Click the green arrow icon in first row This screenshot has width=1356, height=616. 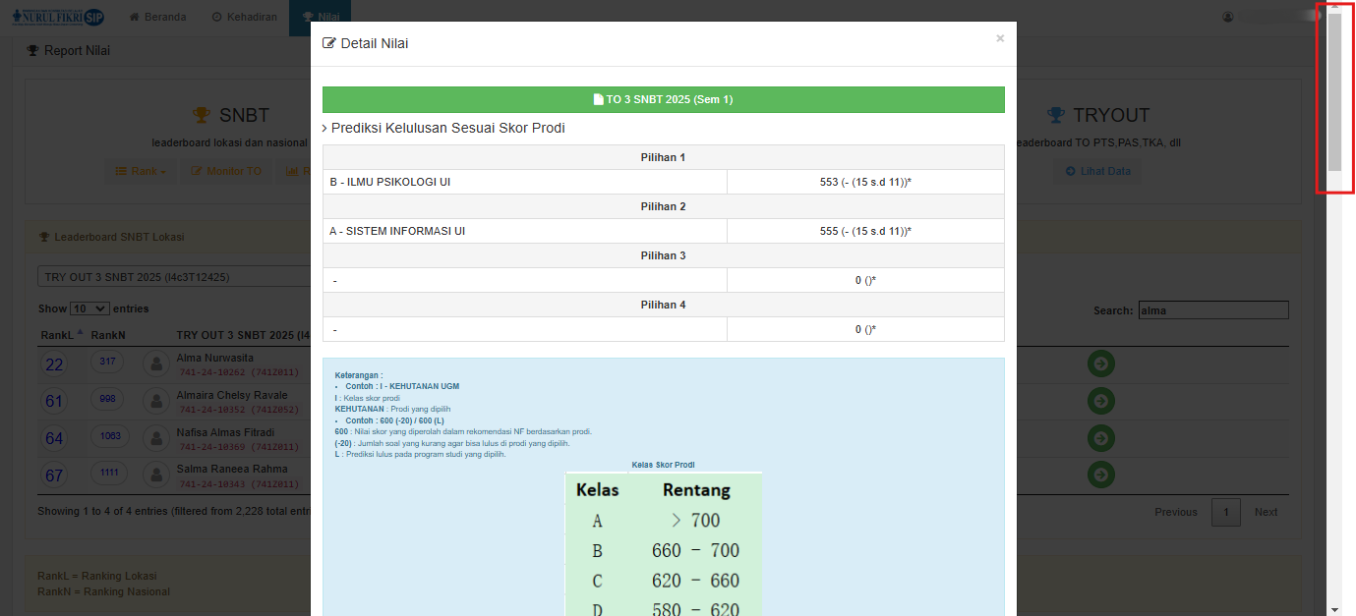1100,364
